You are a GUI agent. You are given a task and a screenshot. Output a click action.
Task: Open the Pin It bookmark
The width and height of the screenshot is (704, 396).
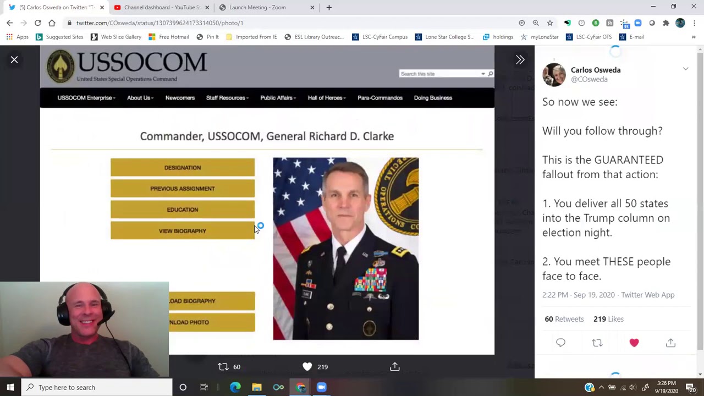pos(207,37)
